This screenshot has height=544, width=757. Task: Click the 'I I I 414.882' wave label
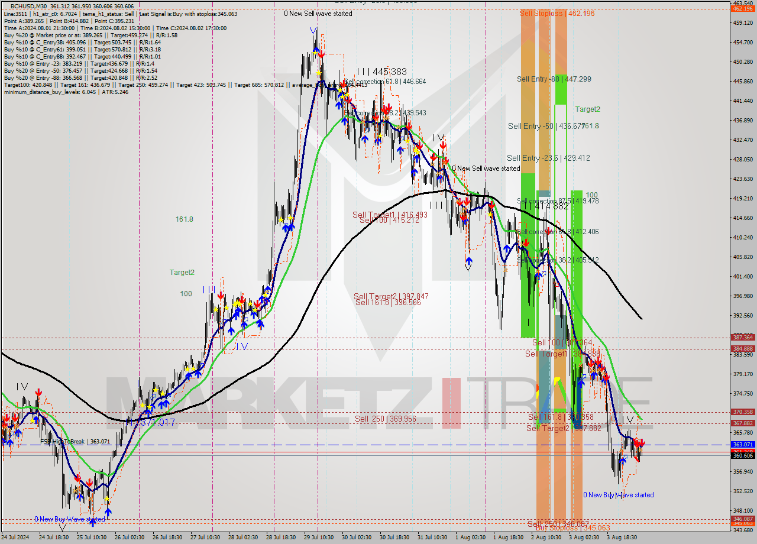[545, 206]
